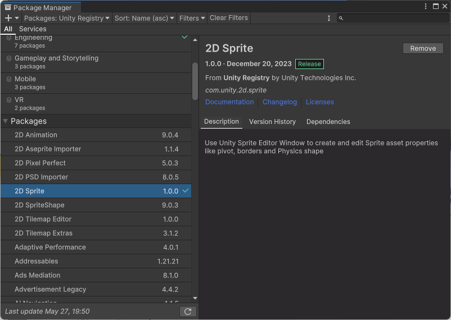The width and height of the screenshot is (451, 320).
Task: Select the Engineering feature set
Action: (x=96, y=42)
